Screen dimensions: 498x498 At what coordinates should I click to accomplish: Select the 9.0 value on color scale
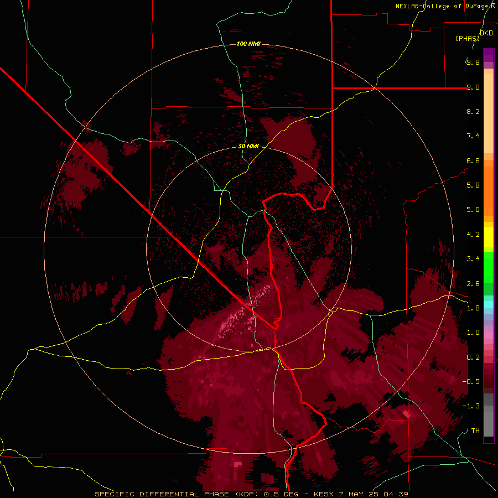click(x=473, y=87)
